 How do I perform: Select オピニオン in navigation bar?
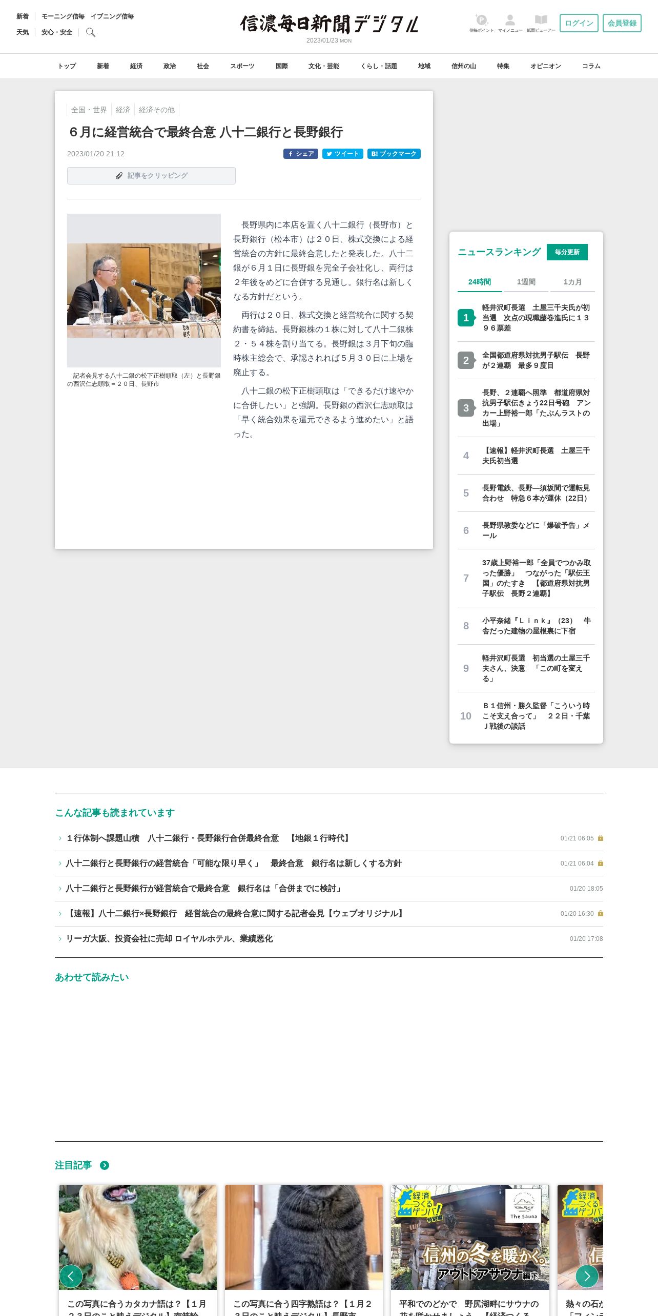pos(546,66)
